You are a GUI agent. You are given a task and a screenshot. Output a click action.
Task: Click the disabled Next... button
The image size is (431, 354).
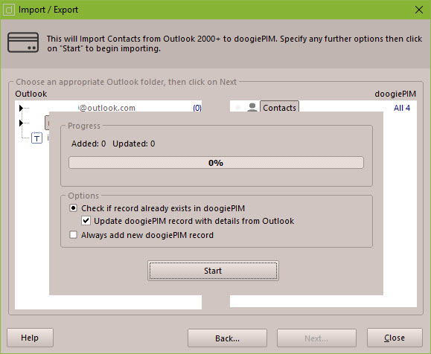coord(316,338)
